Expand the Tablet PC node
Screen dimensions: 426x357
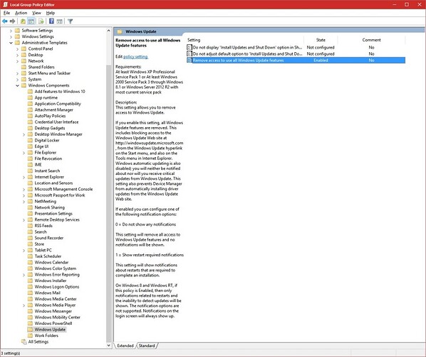click(x=24, y=250)
